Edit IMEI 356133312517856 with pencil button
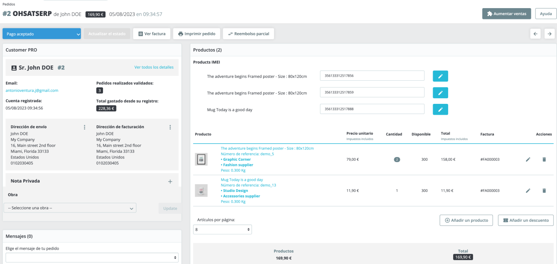Screen dimensions: 557x264 tap(440, 76)
